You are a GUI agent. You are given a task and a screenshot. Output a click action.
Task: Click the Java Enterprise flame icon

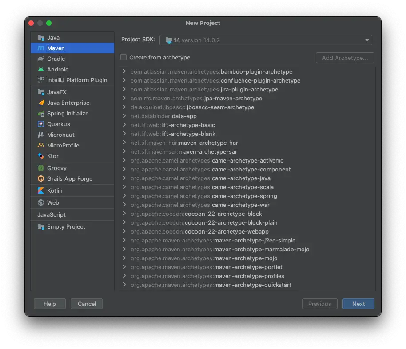(41, 103)
